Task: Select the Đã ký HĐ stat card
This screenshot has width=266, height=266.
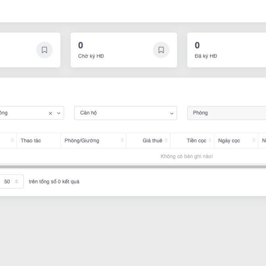Action: pos(226,50)
